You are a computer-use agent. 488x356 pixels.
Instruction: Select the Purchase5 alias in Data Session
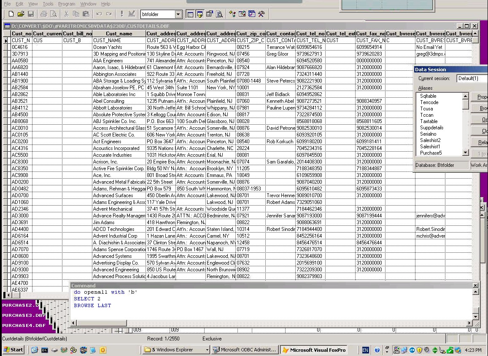tap(431, 153)
